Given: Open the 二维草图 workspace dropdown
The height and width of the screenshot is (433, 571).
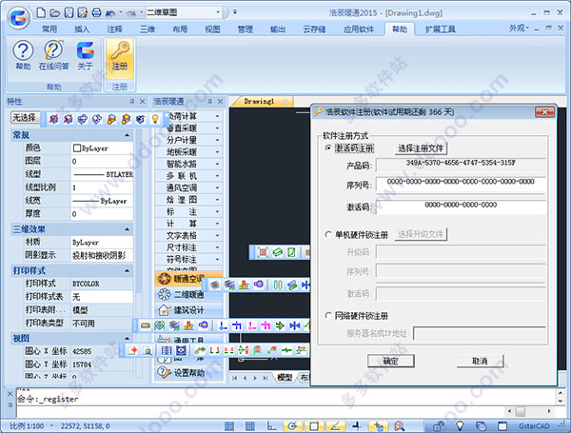Looking at the screenshot, I should coord(218,12).
